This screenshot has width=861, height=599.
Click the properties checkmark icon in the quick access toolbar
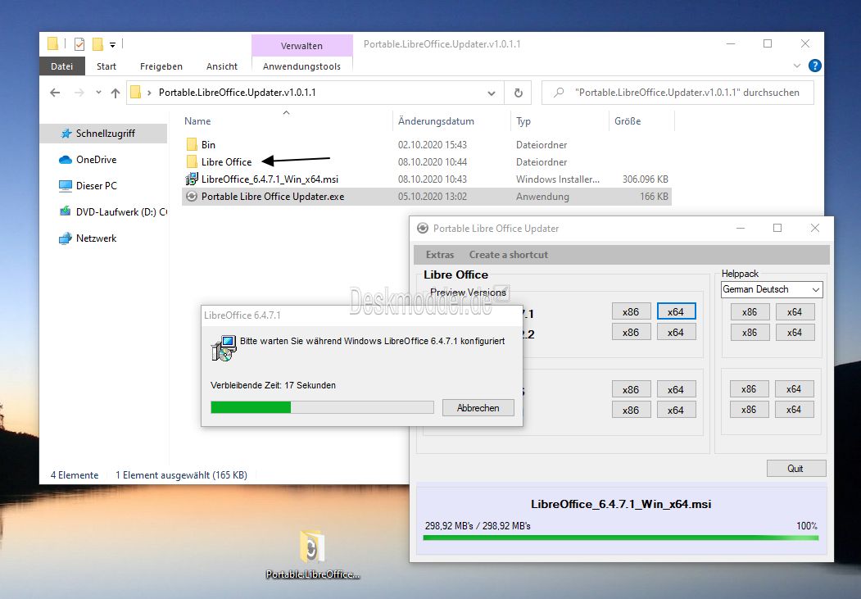click(79, 44)
